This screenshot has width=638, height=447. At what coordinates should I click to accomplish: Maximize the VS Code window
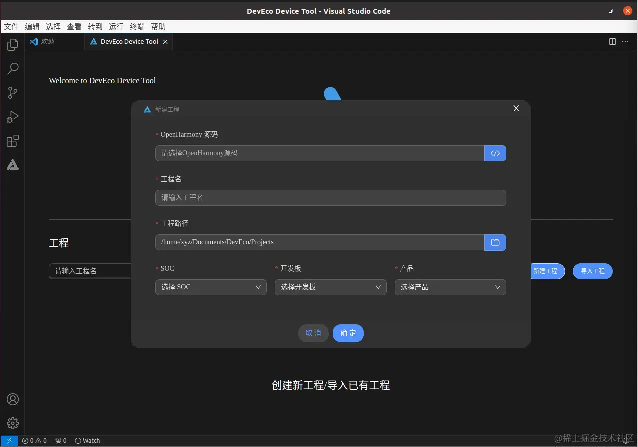pos(610,11)
